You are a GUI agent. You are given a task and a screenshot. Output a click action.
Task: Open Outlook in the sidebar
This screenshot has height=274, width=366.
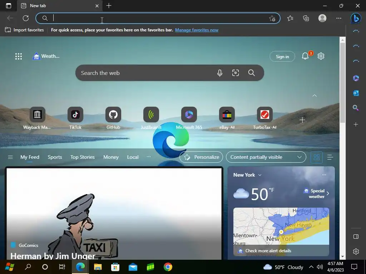[356, 93]
